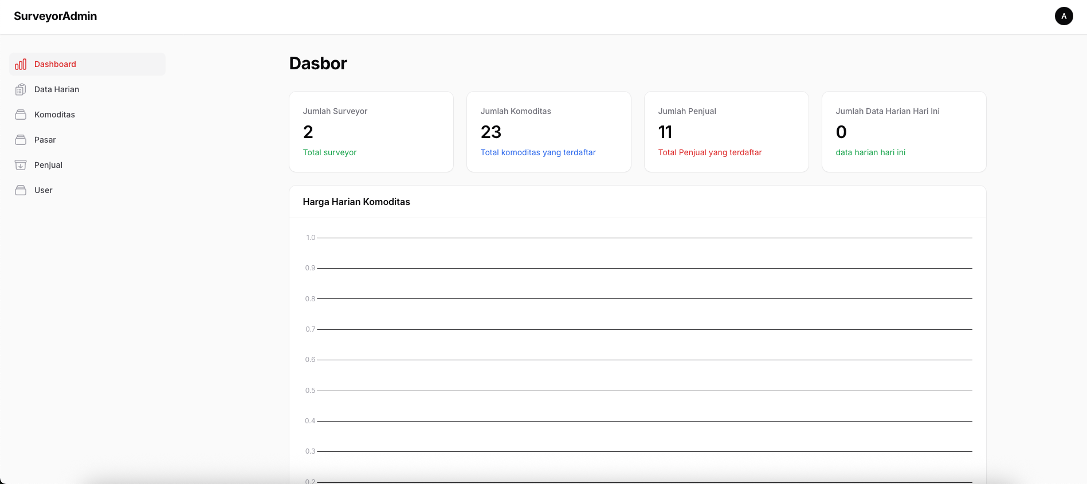Click the Jumlah Penjual card
The image size is (1087, 484).
(x=726, y=132)
